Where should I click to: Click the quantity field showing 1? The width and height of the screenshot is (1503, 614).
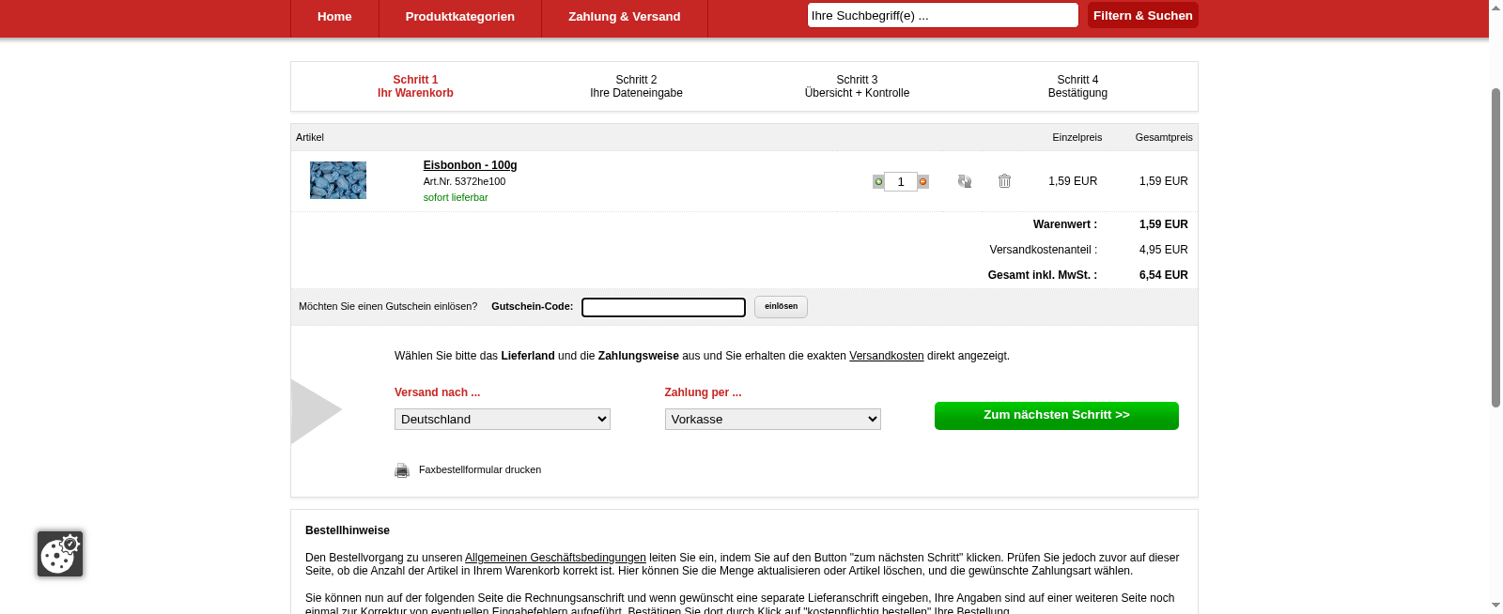click(901, 181)
